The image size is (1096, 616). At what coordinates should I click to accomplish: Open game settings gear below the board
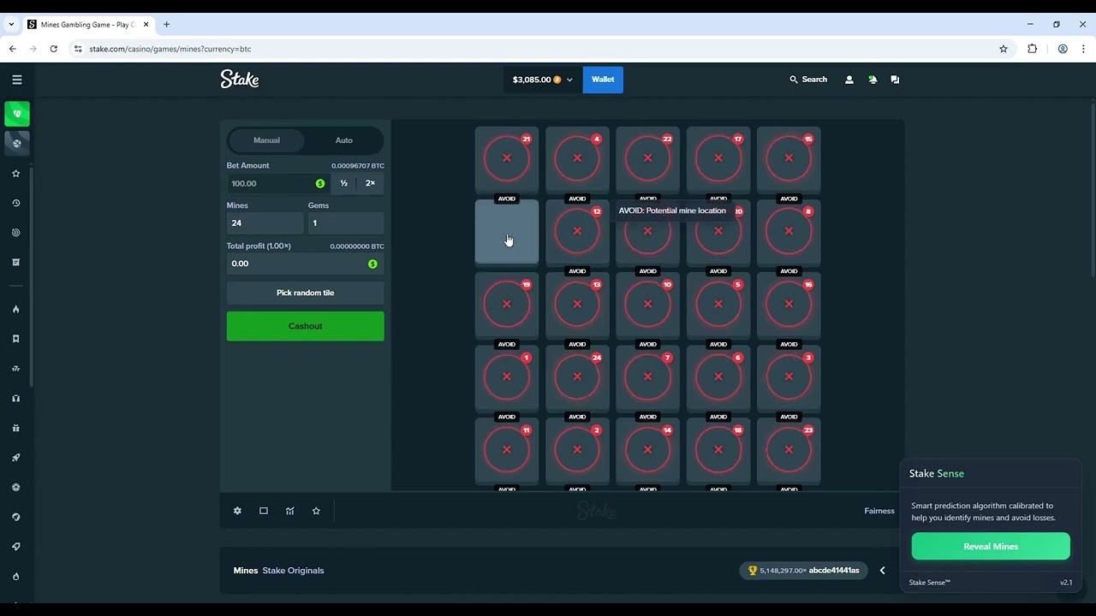237,511
